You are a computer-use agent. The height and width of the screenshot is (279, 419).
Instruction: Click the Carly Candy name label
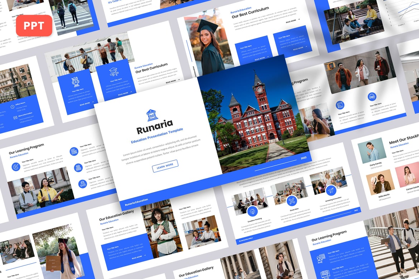pyautogui.click(x=375, y=165)
